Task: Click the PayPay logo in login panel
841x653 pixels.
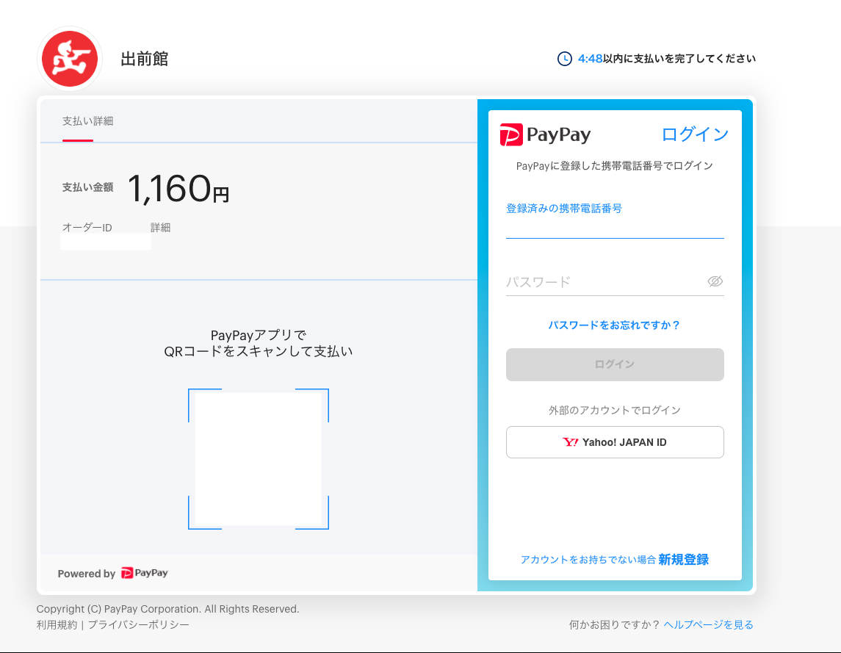Action: 546,134
